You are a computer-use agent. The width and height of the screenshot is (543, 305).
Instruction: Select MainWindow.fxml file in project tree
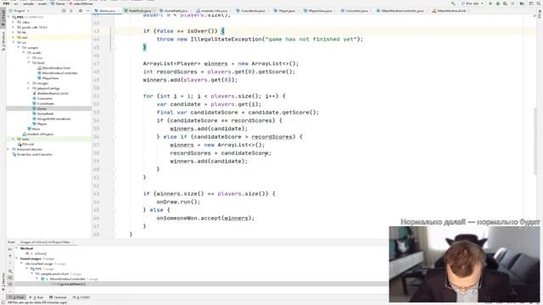pos(54,68)
